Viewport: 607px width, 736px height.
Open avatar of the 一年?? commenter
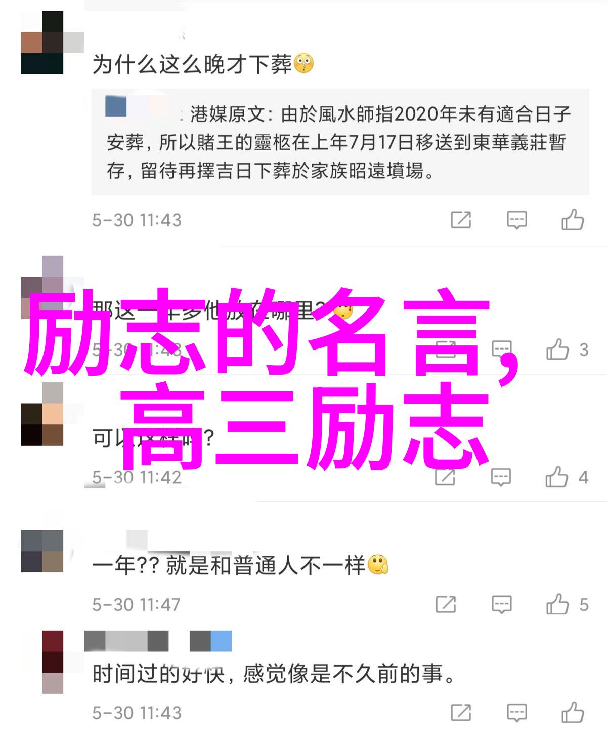pos(42,551)
